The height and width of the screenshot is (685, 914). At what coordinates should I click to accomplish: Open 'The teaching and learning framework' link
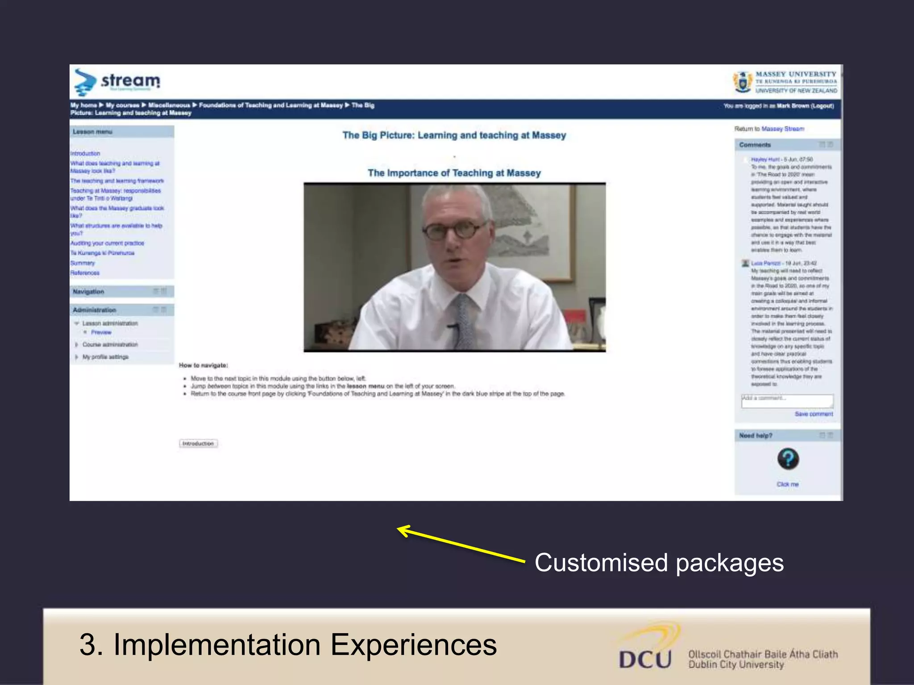[117, 181]
